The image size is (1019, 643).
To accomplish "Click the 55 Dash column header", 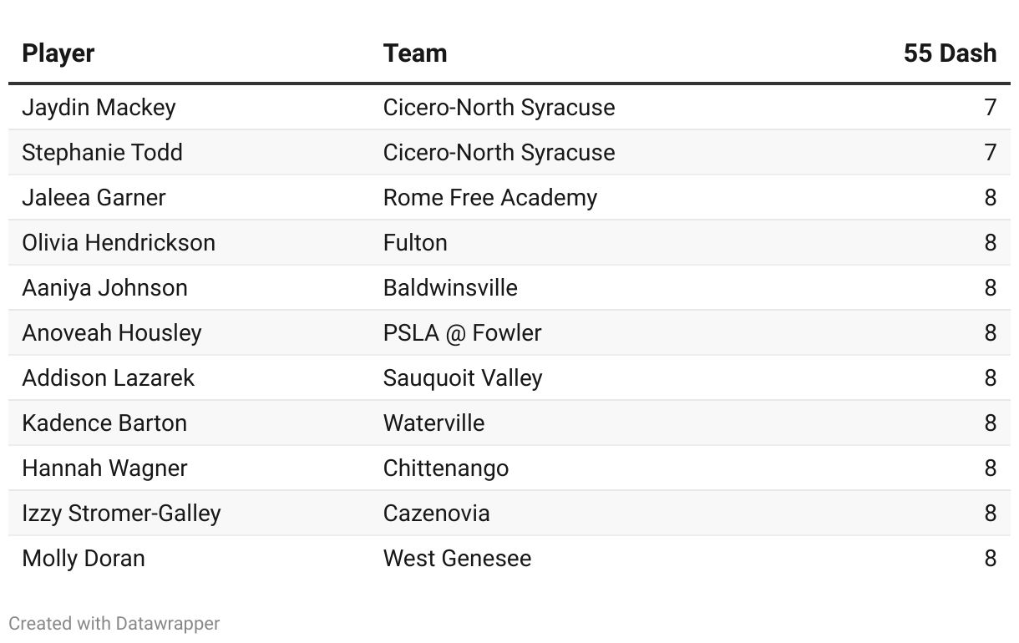I will coord(950,53).
